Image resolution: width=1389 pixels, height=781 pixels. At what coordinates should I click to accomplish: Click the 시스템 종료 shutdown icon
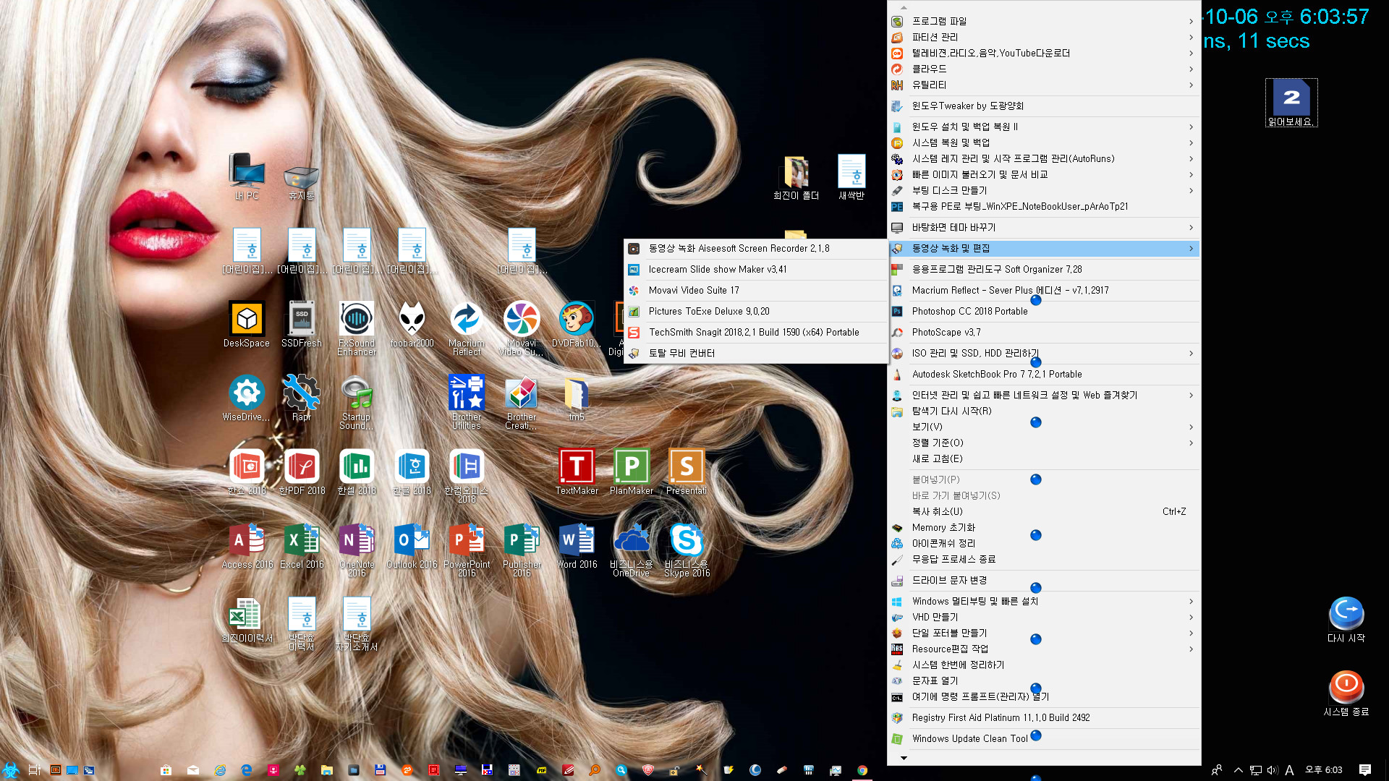pyautogui.click(x=1346, y=693)
